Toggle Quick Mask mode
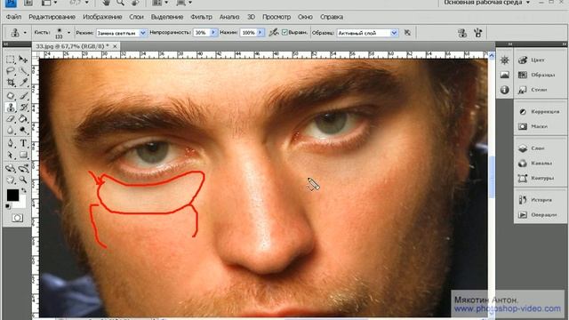 (17, 218)
